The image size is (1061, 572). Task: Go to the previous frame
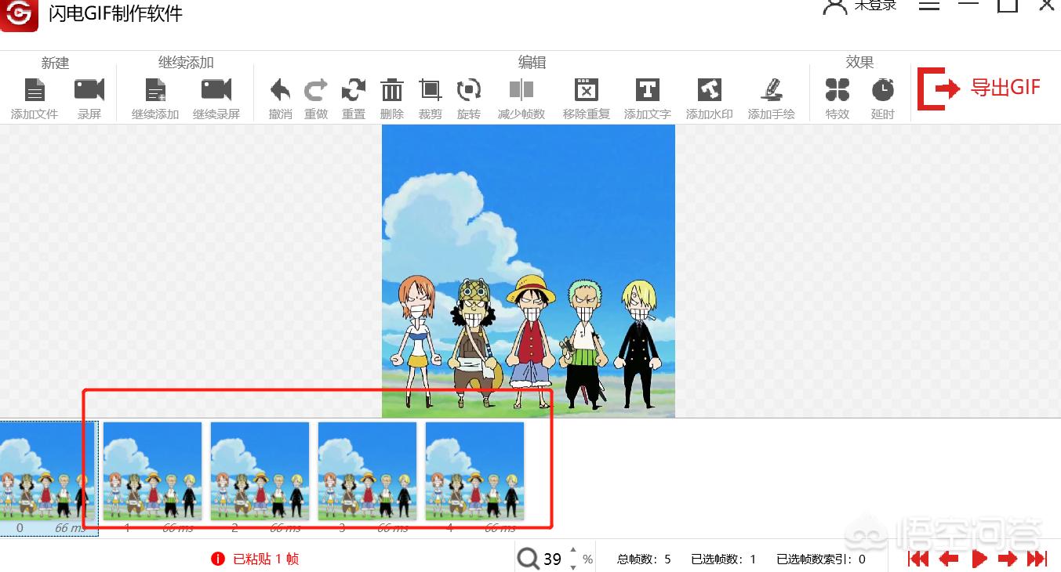coord(949,559)
